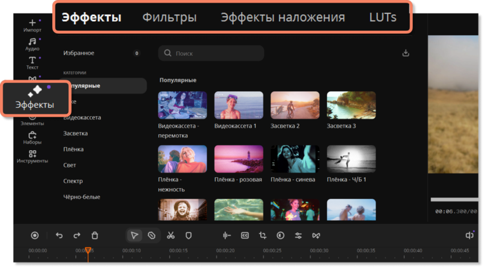The width and height of the screenshot is (483, 267).
Task: Click the trash delete icon
Action: click(95, 236)
